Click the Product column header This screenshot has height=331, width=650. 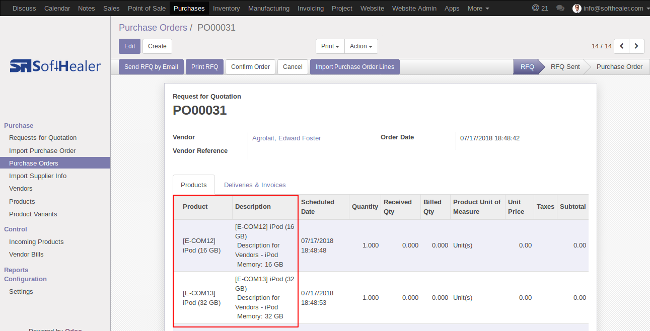click(x=206, y=207)
